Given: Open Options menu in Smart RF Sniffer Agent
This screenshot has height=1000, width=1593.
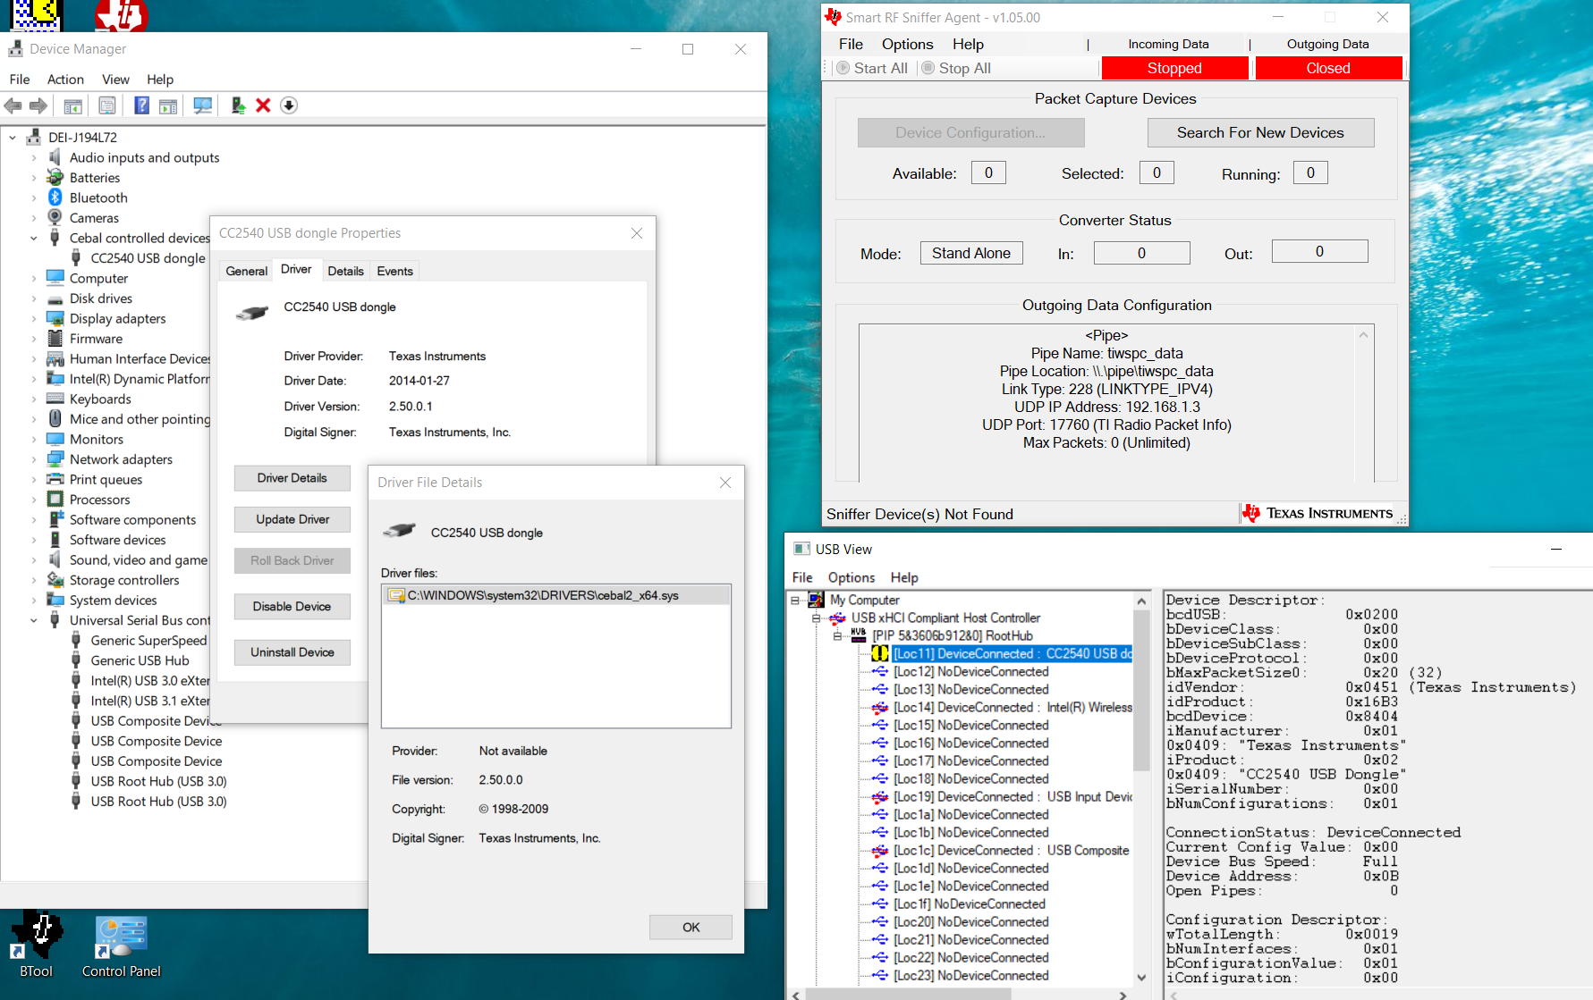Looking at the screenshot, I should tap(907, 44).
